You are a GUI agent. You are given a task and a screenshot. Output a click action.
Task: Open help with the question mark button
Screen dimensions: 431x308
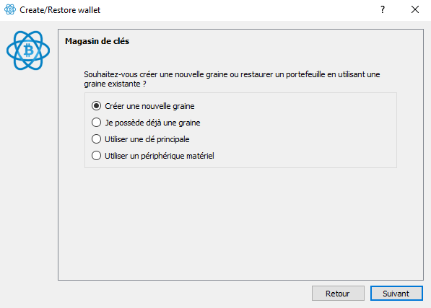[383, 10]
